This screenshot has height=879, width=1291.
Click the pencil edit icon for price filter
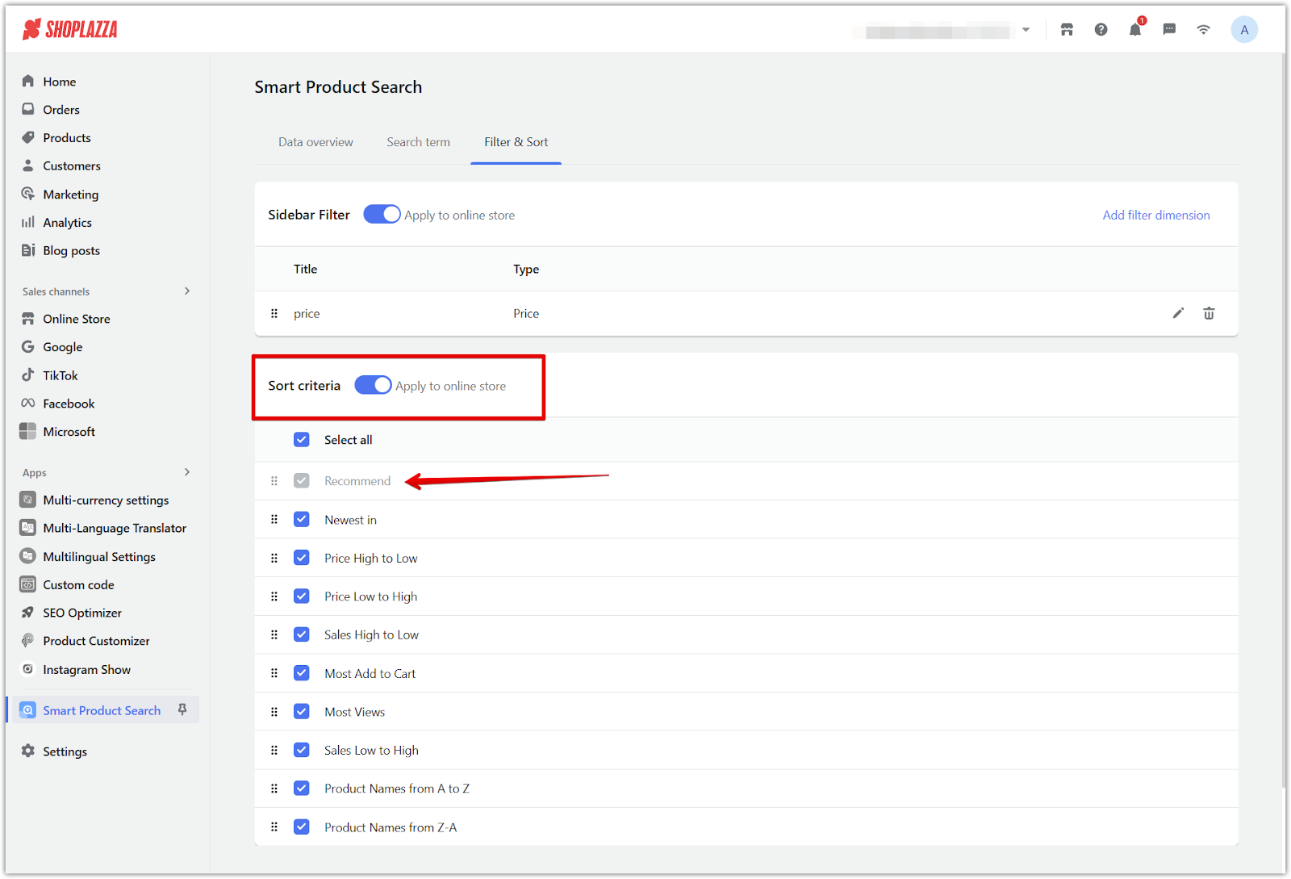point(1178,313)
